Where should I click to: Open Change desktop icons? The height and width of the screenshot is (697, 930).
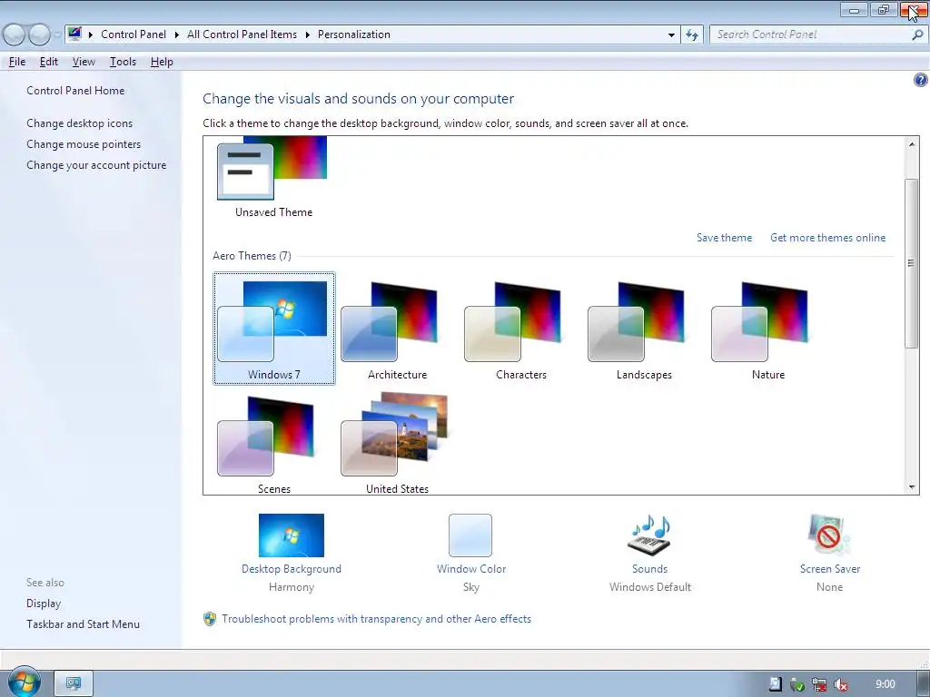click(80, 123)
